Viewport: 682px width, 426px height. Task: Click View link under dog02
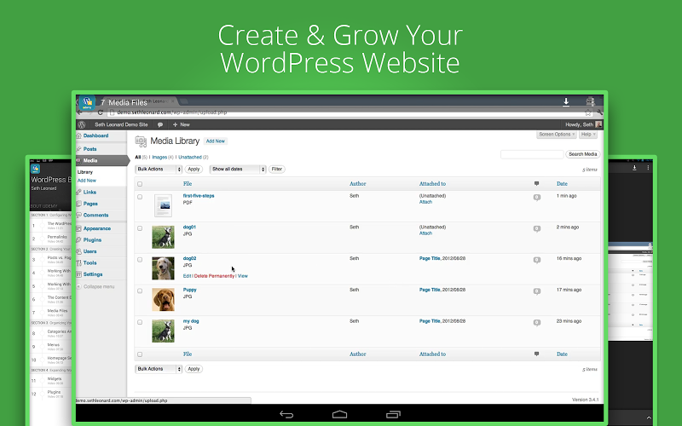pos(243,276)
